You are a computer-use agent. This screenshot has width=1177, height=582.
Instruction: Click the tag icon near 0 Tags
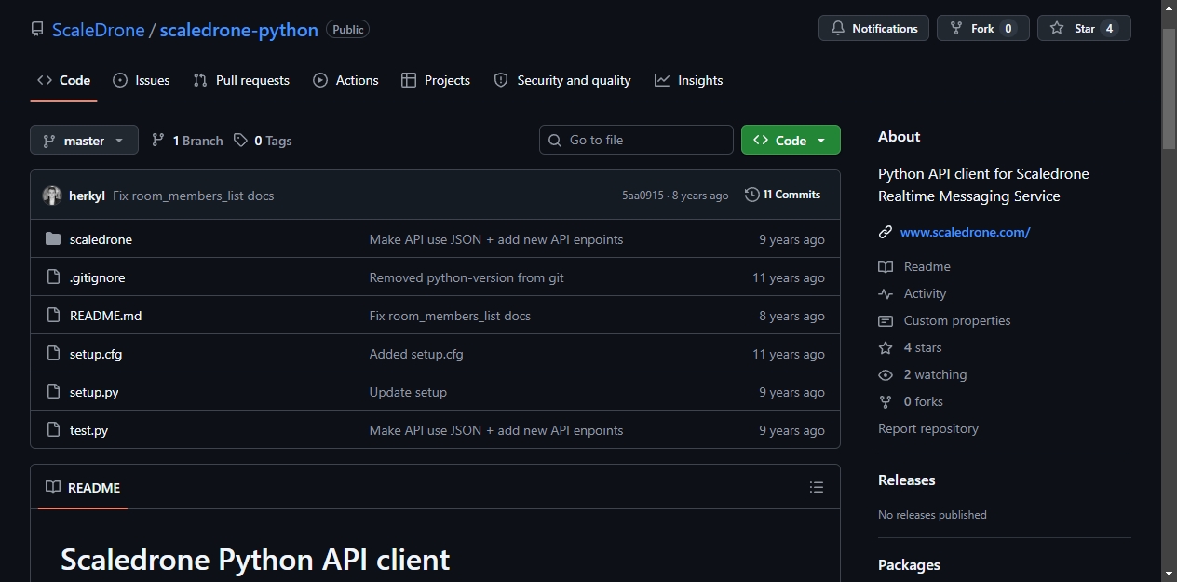click(x=241, y=141)
